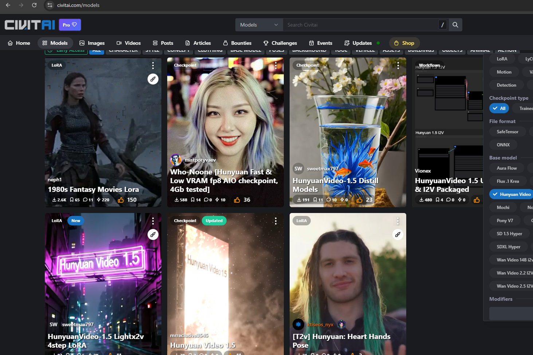Toggle the SD 1.5 Hyper filter
Viewport: 533px width, 355px height.
click(x=509, y=234)
